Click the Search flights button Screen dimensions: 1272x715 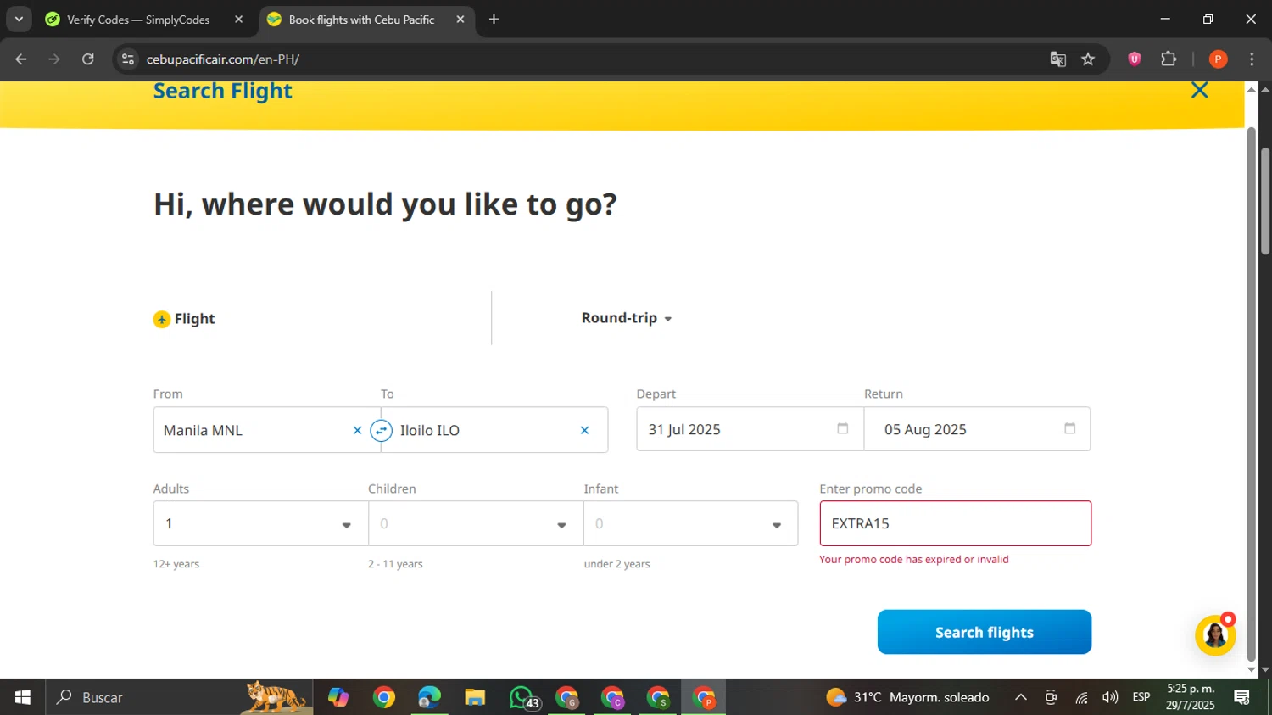point(985,632)
